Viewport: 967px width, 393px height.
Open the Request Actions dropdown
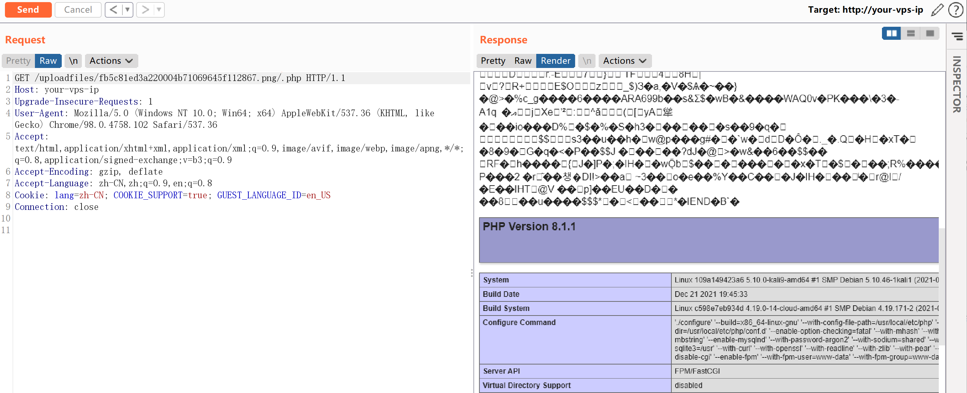click(111, 61)
